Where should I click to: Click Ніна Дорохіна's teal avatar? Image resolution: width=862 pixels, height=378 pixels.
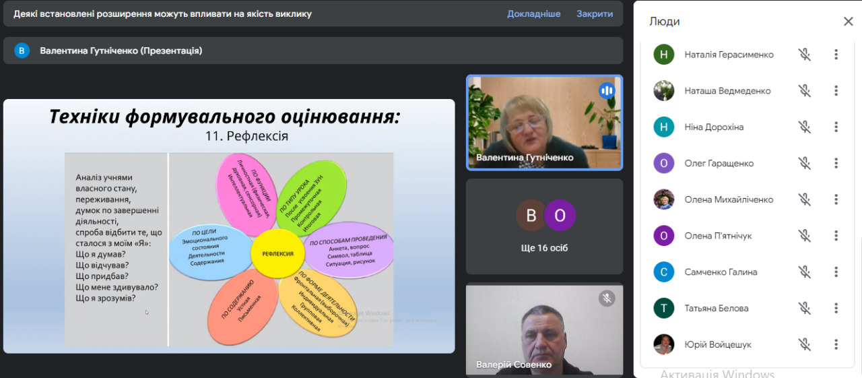[x=664, y=127]
